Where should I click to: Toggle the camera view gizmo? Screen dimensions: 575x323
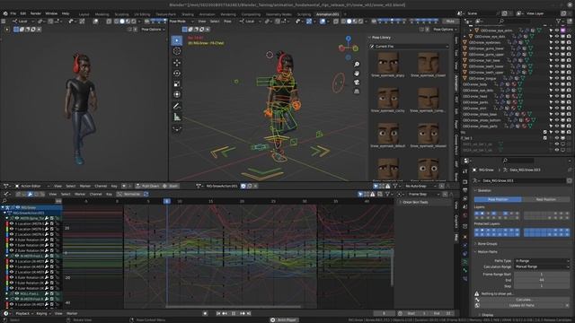tap(357, 83)
